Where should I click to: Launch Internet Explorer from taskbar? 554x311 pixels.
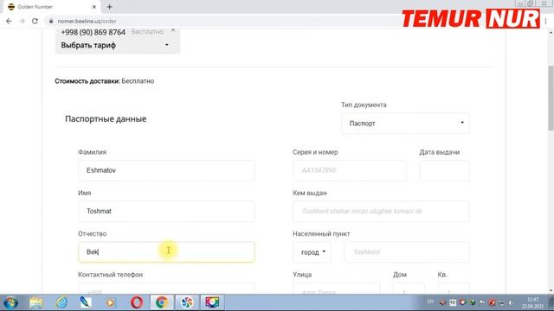coord(61,302)
